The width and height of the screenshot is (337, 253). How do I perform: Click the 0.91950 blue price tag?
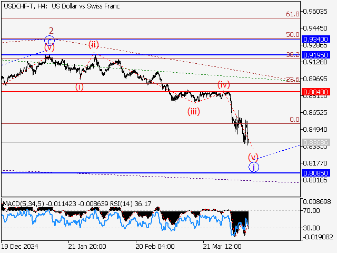[316, 55]
